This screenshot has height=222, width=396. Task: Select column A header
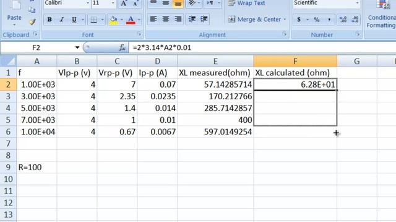[37, 61]
